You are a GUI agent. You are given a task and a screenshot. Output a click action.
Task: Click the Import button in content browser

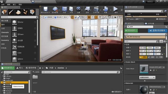20,68
